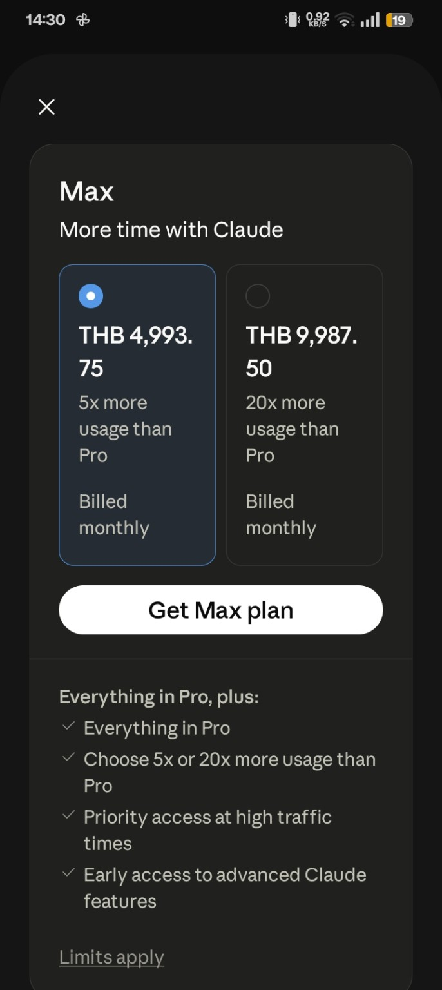Tap the 14:30 clock in status bar
Image resolution: width=442 pixels, height=990 pixels.
45,20
